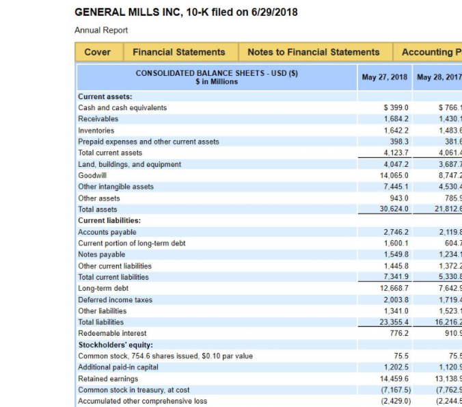
Task: Open the Cover tab
Action: coord(98,52)
